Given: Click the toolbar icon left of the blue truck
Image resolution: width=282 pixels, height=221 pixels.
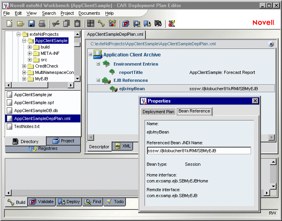Looking at the screenshot, I should [137, 23].
